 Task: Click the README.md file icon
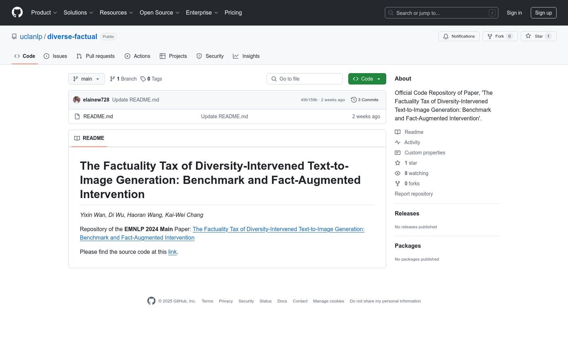pos(77,116)
